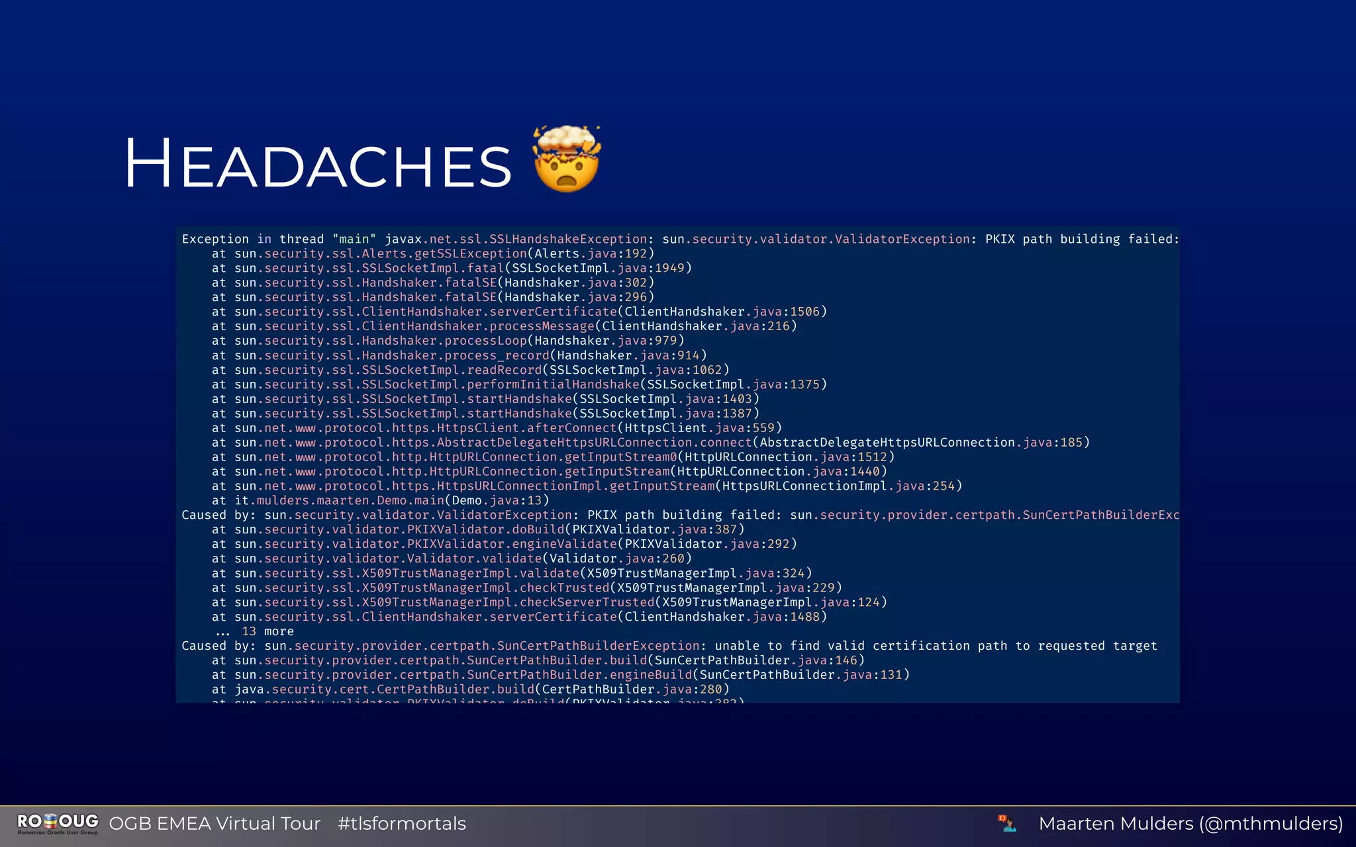Click the ClientHandshaker.processMessage stack frame
Viewport: 1356px width, 847px height.
pyautogui.click(x=505, y=326)
